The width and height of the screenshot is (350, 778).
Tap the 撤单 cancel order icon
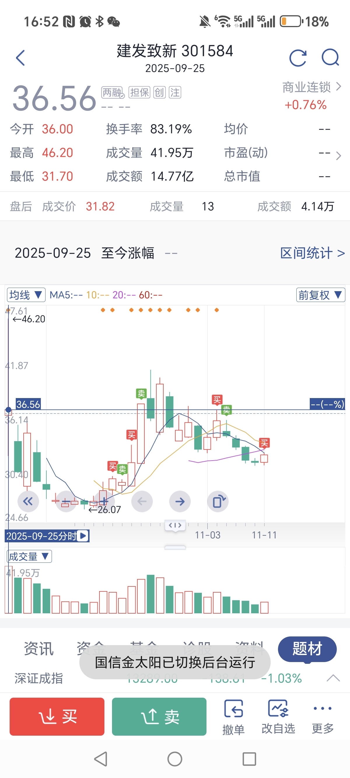(x=233, y=716)
